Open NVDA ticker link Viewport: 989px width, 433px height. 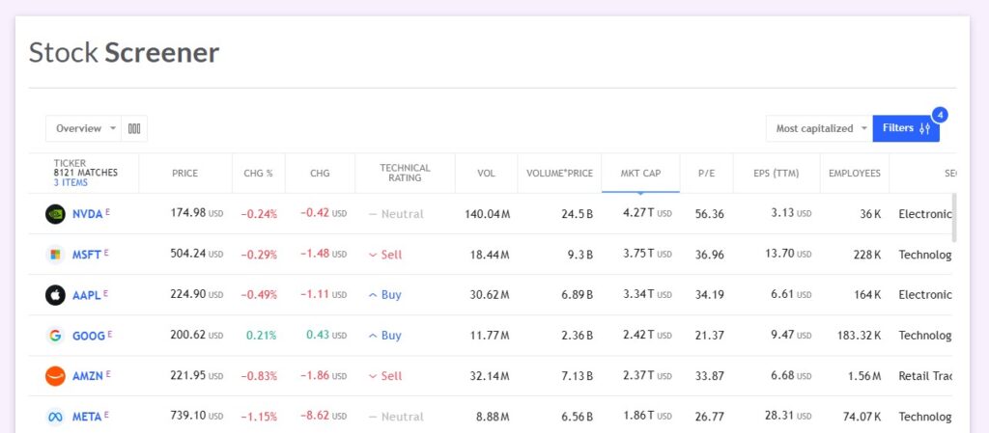(87, 214)
